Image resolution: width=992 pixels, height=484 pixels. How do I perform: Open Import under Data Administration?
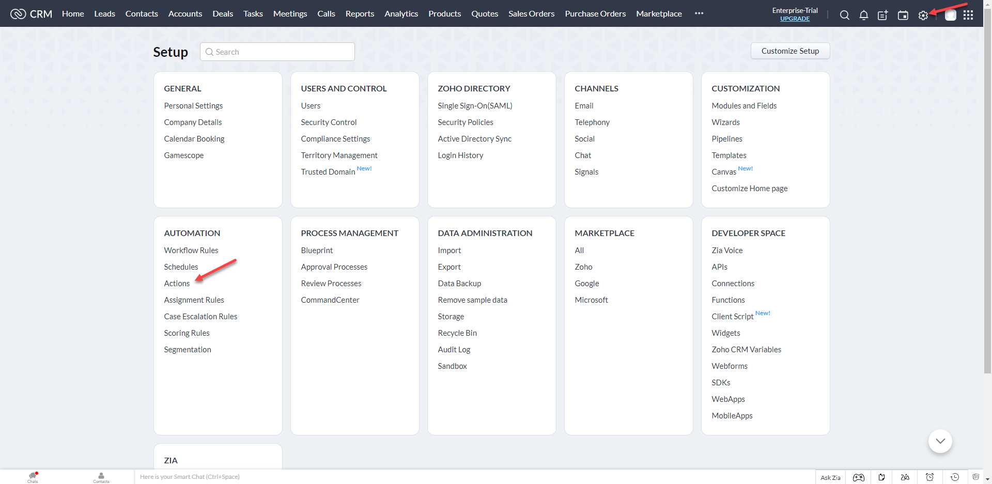point(449,250)
